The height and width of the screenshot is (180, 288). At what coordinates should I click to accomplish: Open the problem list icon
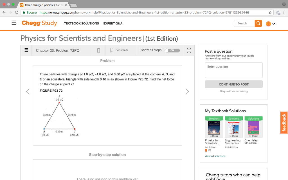(26, 50)
